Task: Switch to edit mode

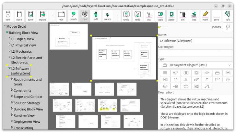Action: pyautogui.click(x=96, y=16)
